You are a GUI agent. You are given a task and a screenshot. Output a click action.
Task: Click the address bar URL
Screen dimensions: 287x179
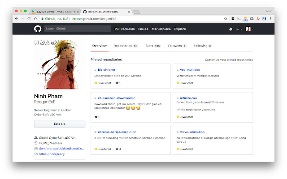pos(94,19)
